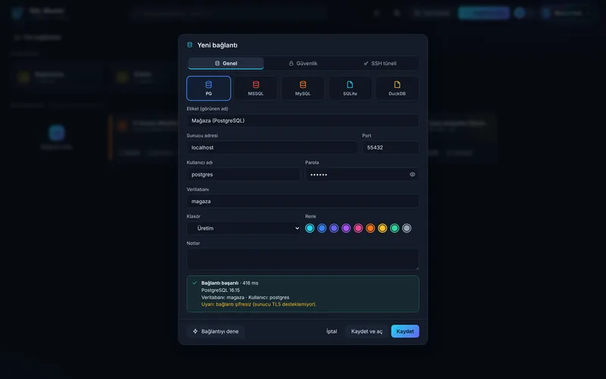Image resolution: width=606 pixels, height=379 pixels.
Task: Click inside the Notlar text area
Action: click(303, 259)
